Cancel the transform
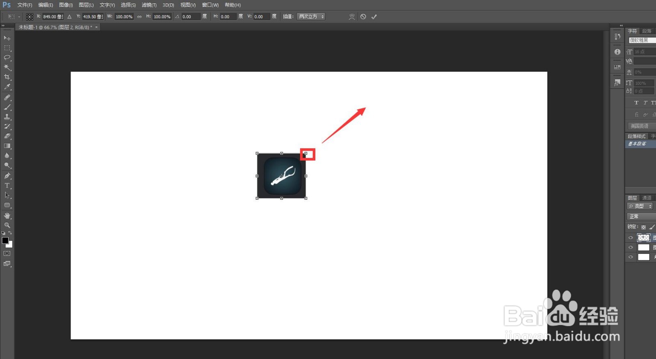The height and width of the screenshot is (359, 656). tap(363, 17)
